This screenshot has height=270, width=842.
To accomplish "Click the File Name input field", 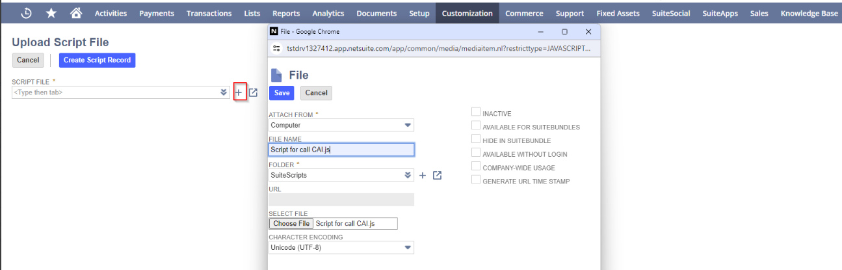I will click(x=341, y=150).
